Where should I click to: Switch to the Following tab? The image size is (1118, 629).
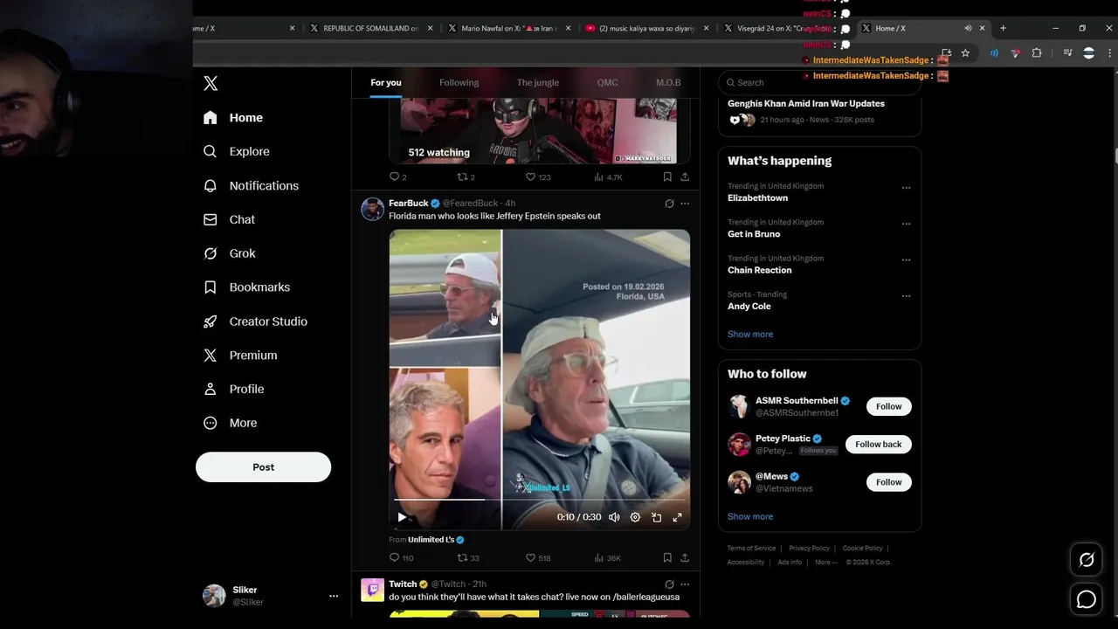click(x=459, y=83)
